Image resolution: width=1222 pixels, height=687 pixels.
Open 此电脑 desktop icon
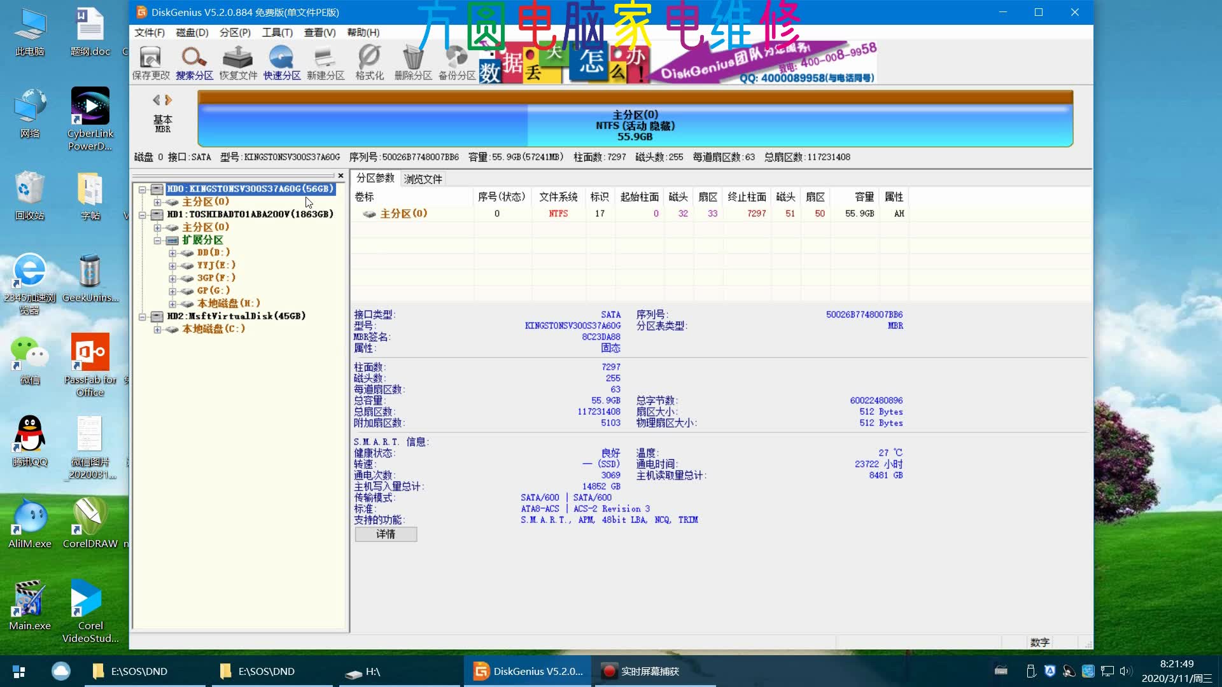30,32
